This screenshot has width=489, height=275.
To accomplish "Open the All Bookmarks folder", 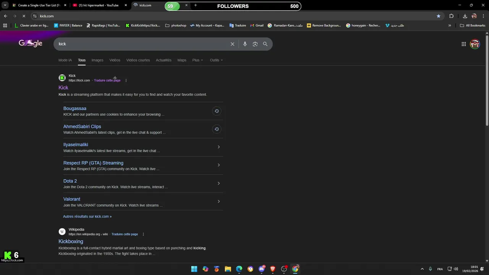I will tap(473, 26).
